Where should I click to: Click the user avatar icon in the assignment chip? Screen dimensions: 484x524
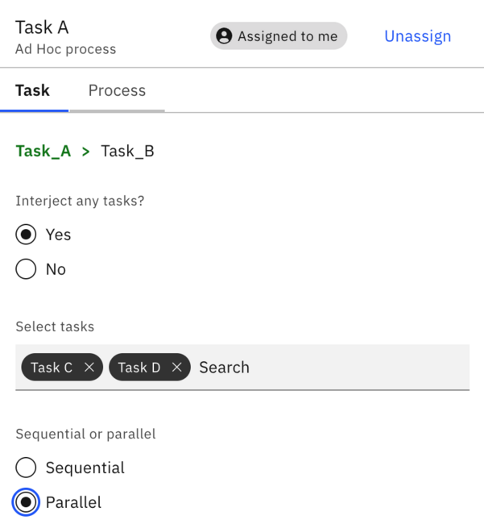(224, 36)
